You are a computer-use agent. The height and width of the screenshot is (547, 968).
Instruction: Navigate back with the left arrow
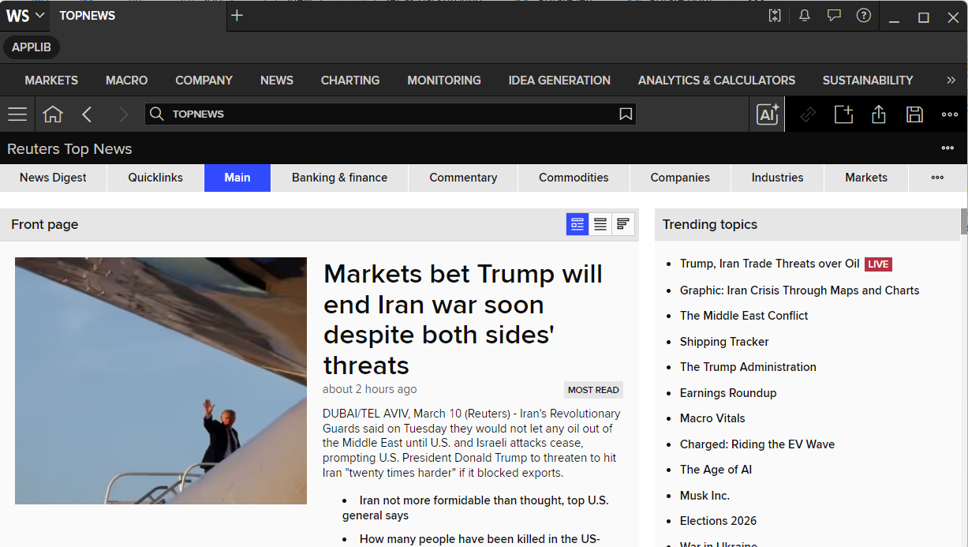[88, 114]
